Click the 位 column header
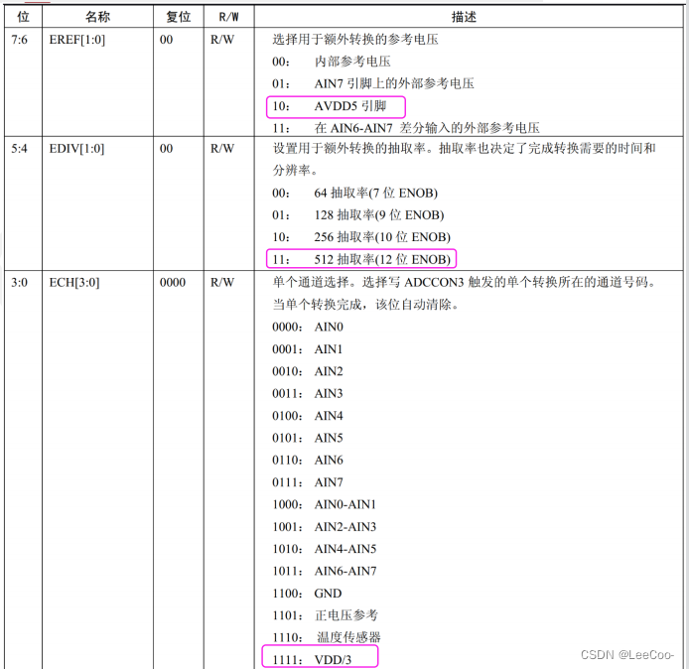The height and width of the screenshot is (669, 689). (23, 17)
